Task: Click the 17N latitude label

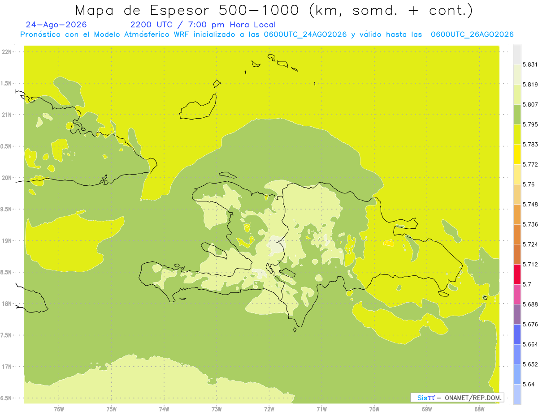Action: 7,367
